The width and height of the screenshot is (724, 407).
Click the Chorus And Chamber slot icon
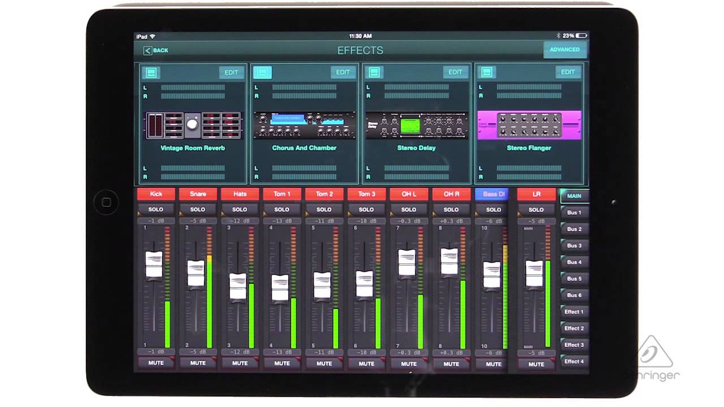(263, 72)
